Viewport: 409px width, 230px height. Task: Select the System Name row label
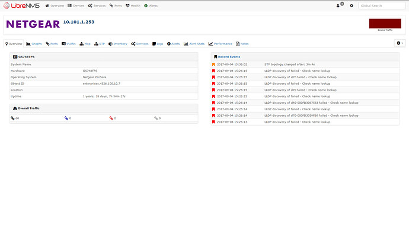[21, 65]
